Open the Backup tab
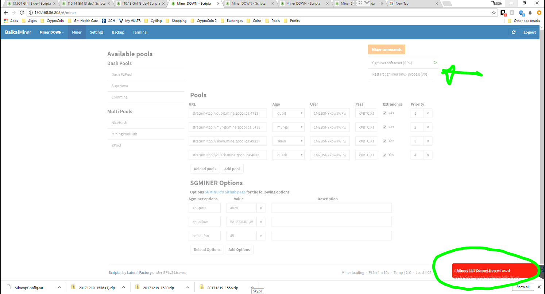This screenshot has height=294, width=545. 118,32
